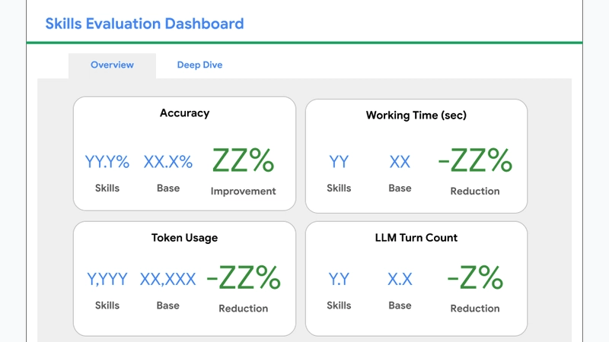
Task: Click the -ZZ% value in Working Time
Action: [475, 160]
